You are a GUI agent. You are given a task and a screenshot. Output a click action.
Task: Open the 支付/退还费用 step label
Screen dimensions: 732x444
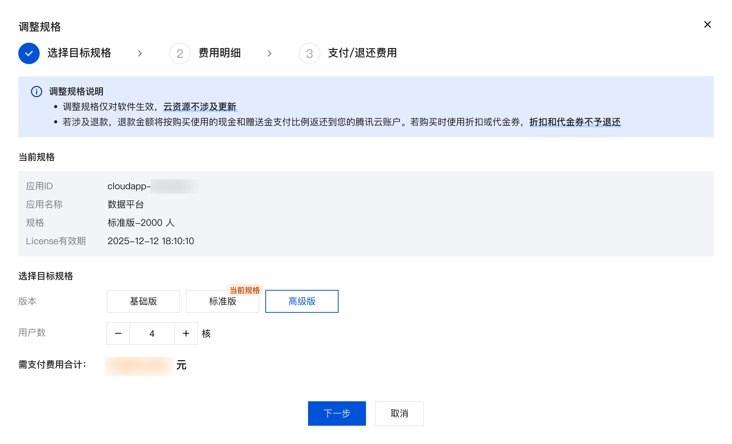[362, 53]
